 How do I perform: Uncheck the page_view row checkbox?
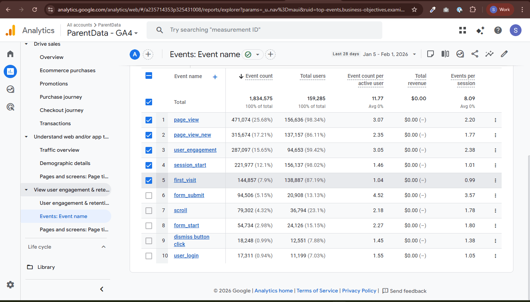(x=149, y=120)
